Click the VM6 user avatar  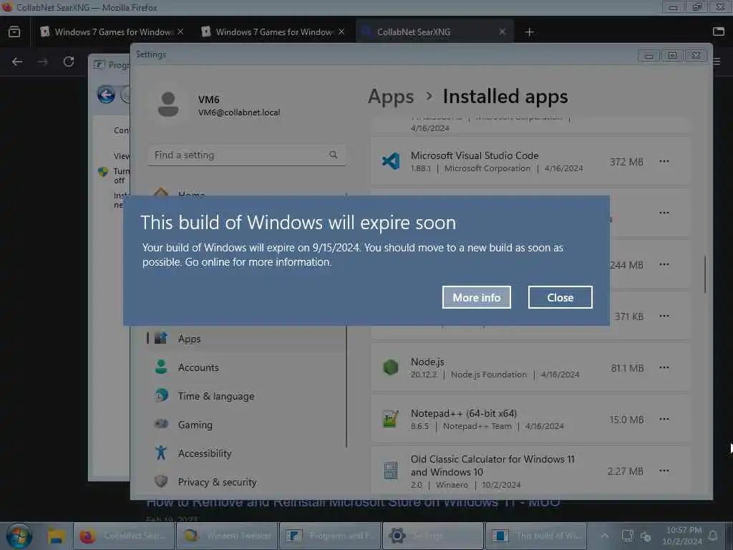tap(168, 104)
